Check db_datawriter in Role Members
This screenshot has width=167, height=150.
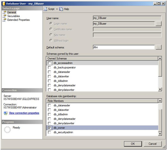click(x=49, y=110)
